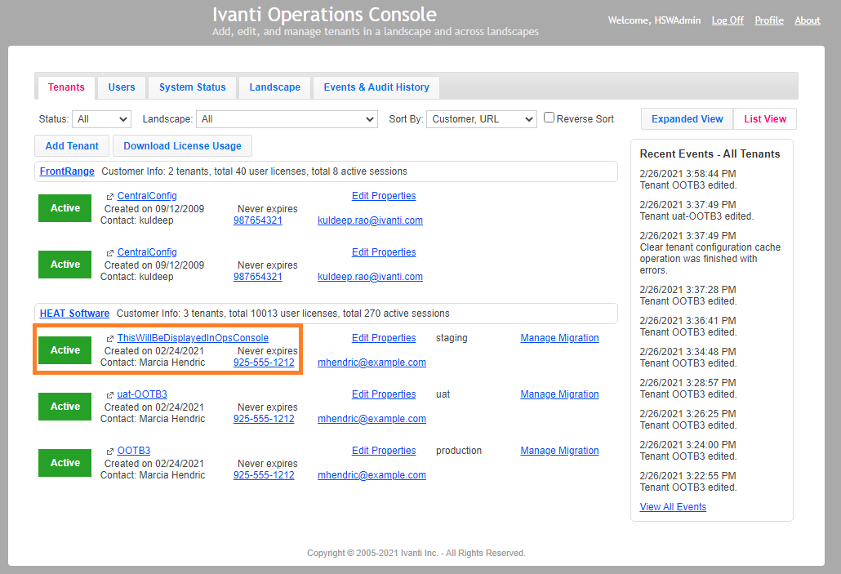This screenshot has height=574, width=841.
Task: Open first CentralConfig tenant's external link icon
Action: click(109, 195)
